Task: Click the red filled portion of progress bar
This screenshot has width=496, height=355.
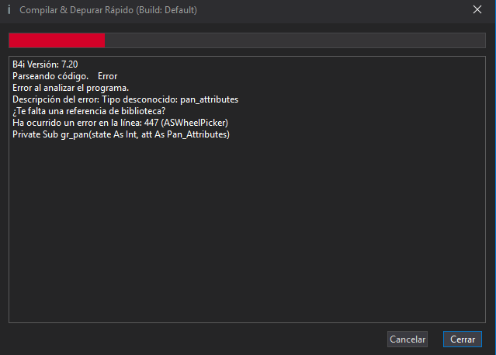Action: coord(57,40)
